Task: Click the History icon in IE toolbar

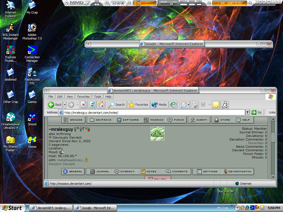Action: (x=173, y=105)
